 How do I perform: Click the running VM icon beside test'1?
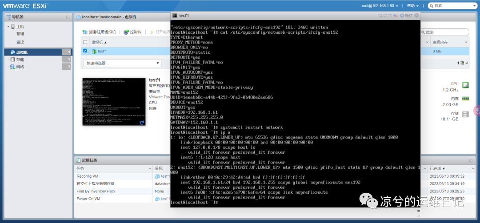(94, 52)
